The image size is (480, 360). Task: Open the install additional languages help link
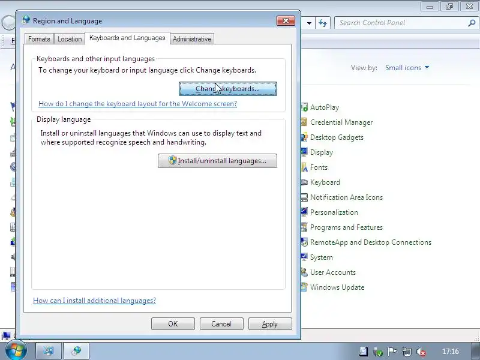click(x=95, y=301)
